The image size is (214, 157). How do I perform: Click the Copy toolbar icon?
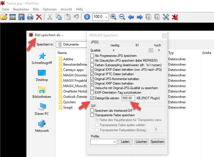point(58,17)
